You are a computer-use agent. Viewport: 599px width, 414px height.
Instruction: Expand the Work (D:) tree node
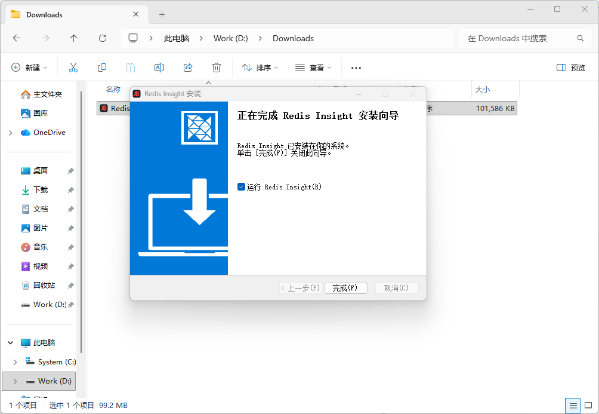[x=16, y=381]
